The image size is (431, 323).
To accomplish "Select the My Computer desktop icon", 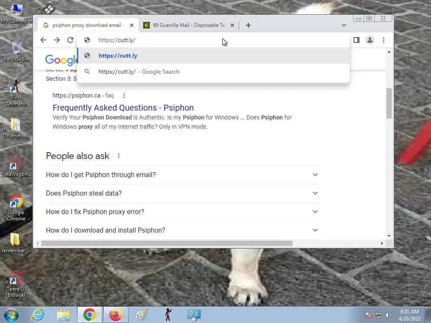I will 16,14.
